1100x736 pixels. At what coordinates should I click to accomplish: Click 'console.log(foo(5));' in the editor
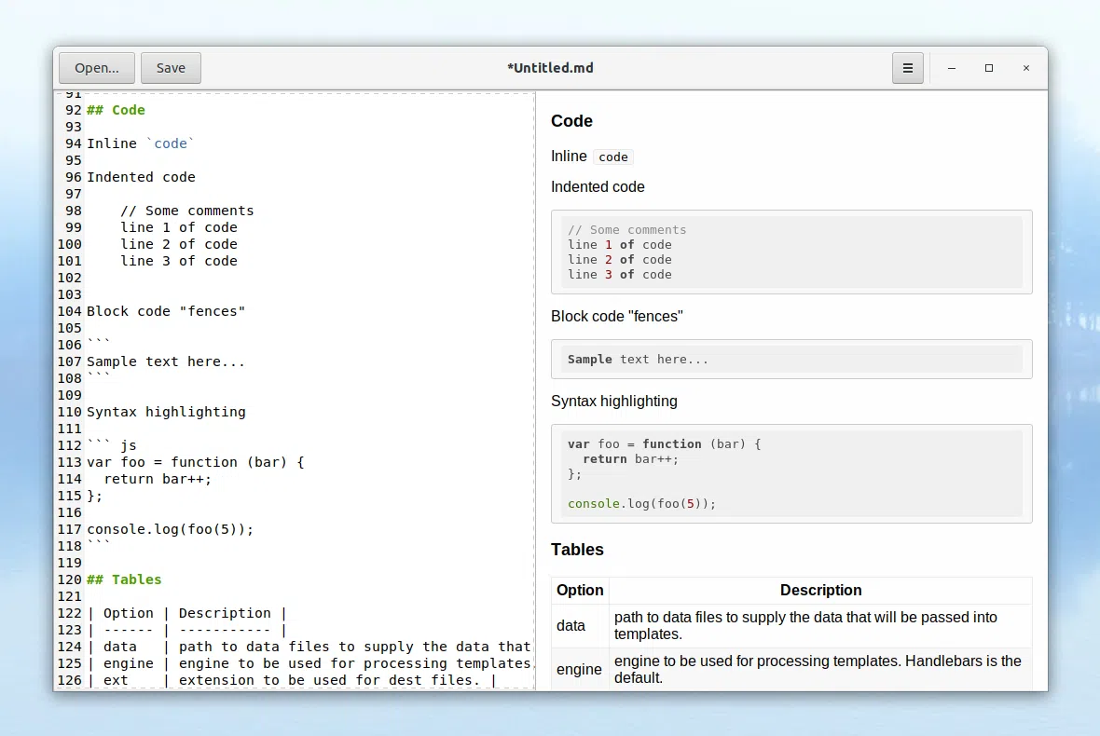pyautogui.click(x=171, y=530)
